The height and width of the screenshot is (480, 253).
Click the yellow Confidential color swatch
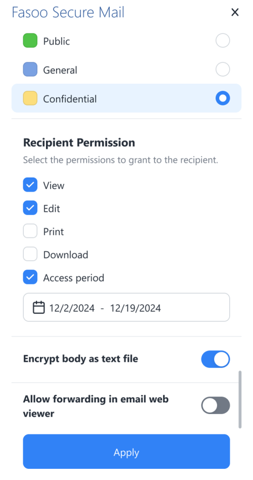click(x=30, y=98)
